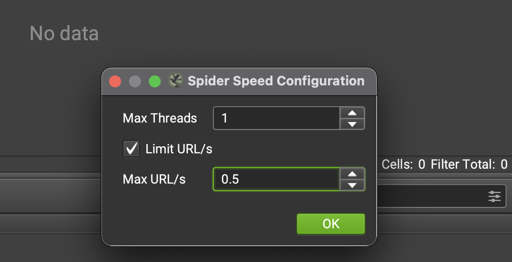
Task: Click inside the Max URL/s field showing 0.5
Action: 276,179
